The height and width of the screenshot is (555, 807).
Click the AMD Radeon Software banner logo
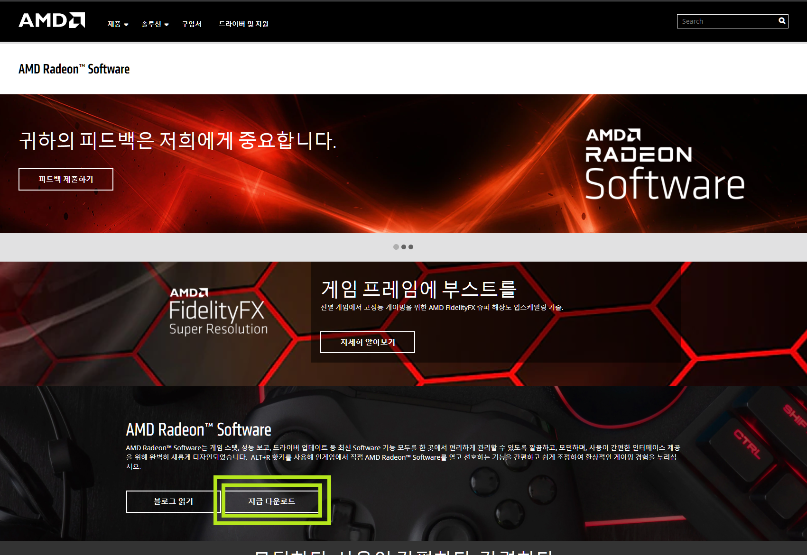coord(665,164)
